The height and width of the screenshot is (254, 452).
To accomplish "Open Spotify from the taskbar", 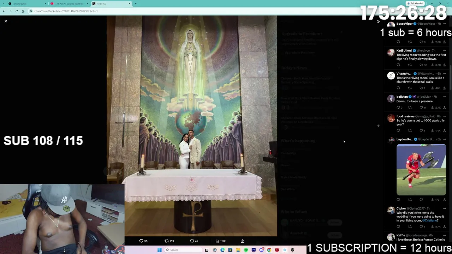I will tap(246, 250).
